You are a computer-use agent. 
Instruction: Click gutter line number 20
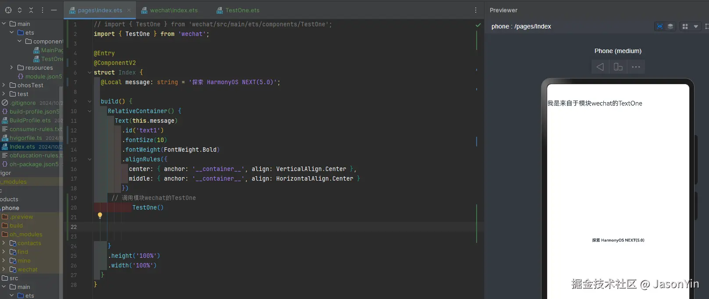click(74, 207)
